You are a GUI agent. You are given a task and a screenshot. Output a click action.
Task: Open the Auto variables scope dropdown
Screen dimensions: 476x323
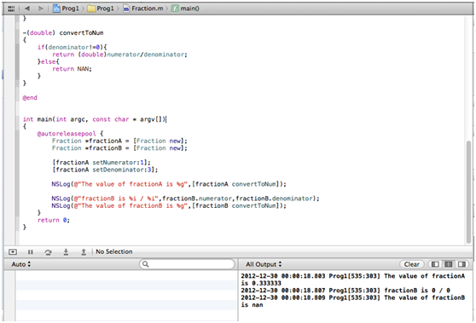coord(21,264)
